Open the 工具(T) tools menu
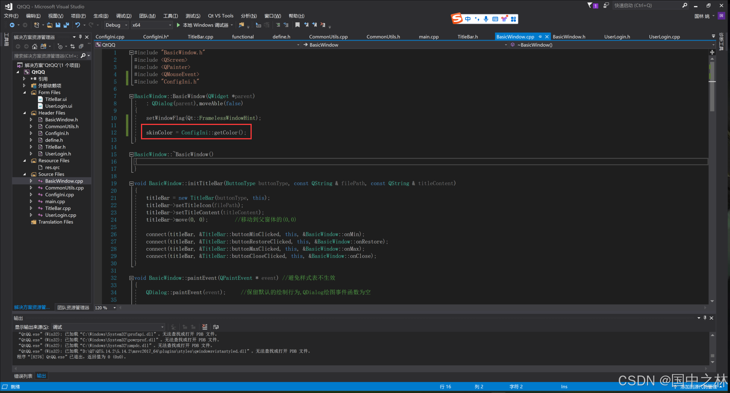Viewport: 730px width, 393px height. [x=171, y=16]
